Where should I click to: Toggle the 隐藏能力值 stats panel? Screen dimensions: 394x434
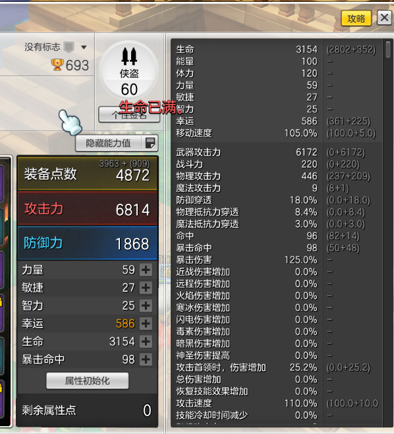point(117,143)
